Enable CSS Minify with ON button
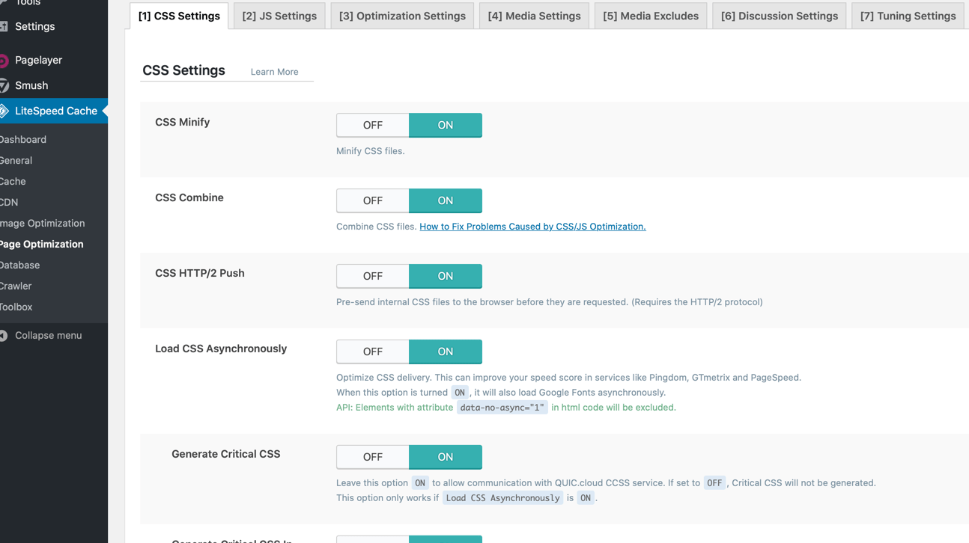 pos(445,126)
